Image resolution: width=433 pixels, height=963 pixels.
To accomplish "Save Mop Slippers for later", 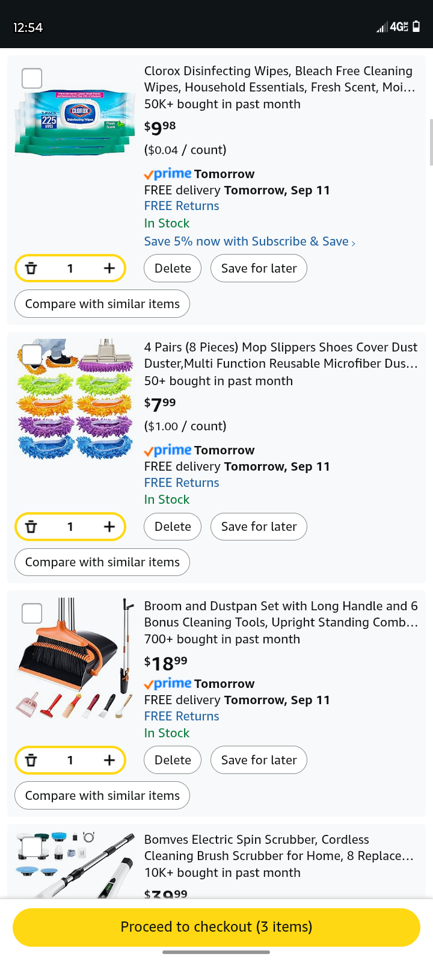I will coord(259,527).
